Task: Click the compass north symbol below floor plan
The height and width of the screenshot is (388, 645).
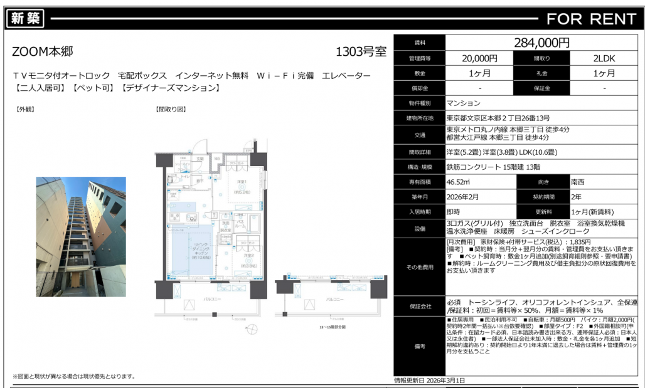Action: coord(253,328)
